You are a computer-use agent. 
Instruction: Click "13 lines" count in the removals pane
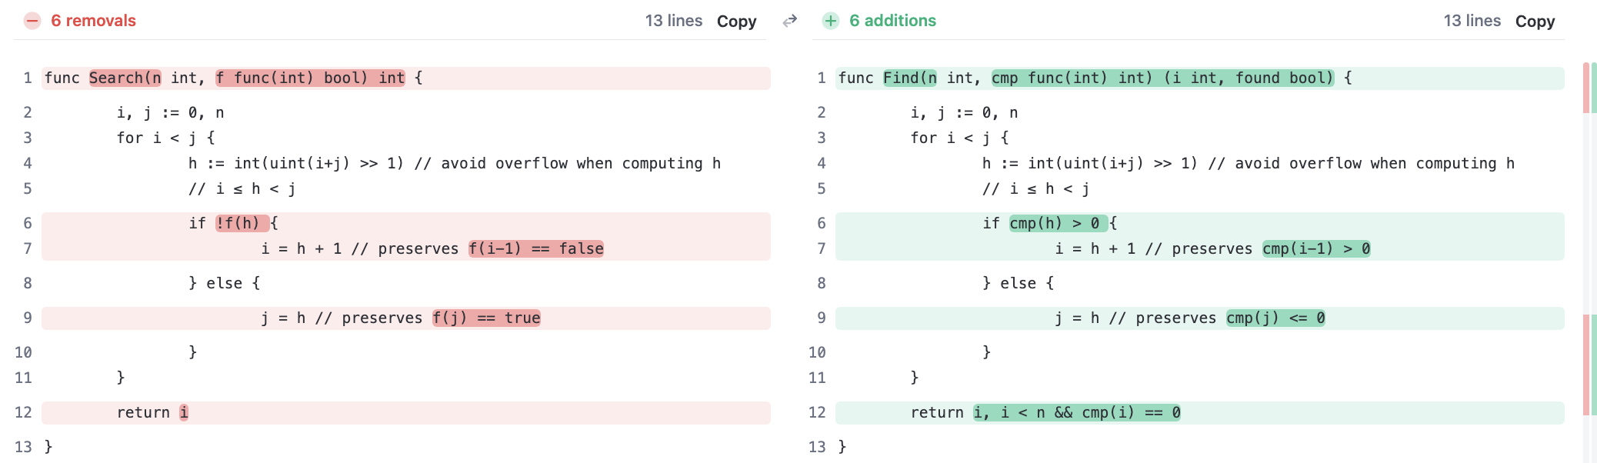pyautogui.click(x=673, y=21)
